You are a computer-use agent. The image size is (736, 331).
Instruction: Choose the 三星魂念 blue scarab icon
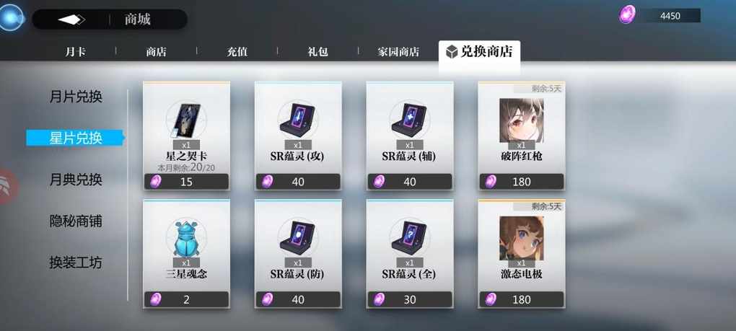tap(186, 238)
